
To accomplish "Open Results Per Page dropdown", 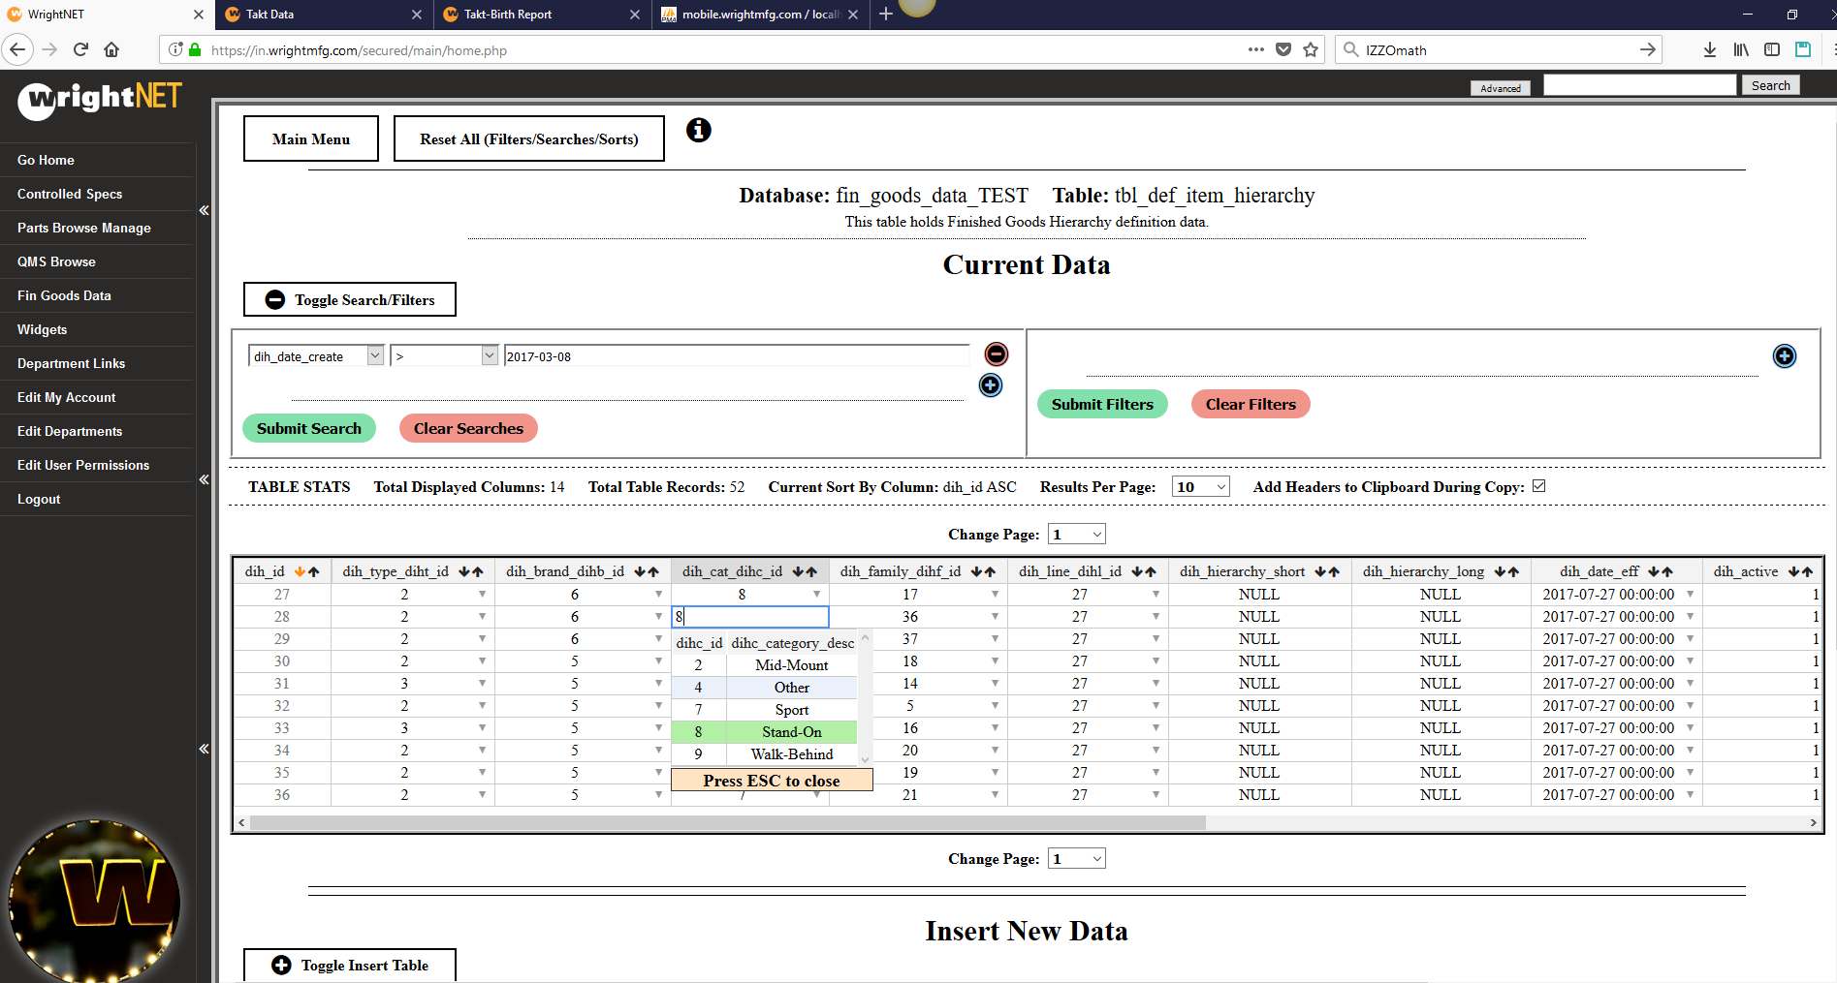I will coord(1201,486).
